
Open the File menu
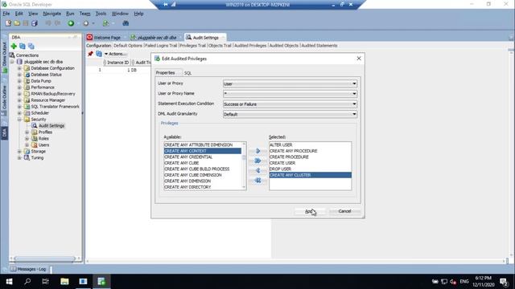click(6, 14)
